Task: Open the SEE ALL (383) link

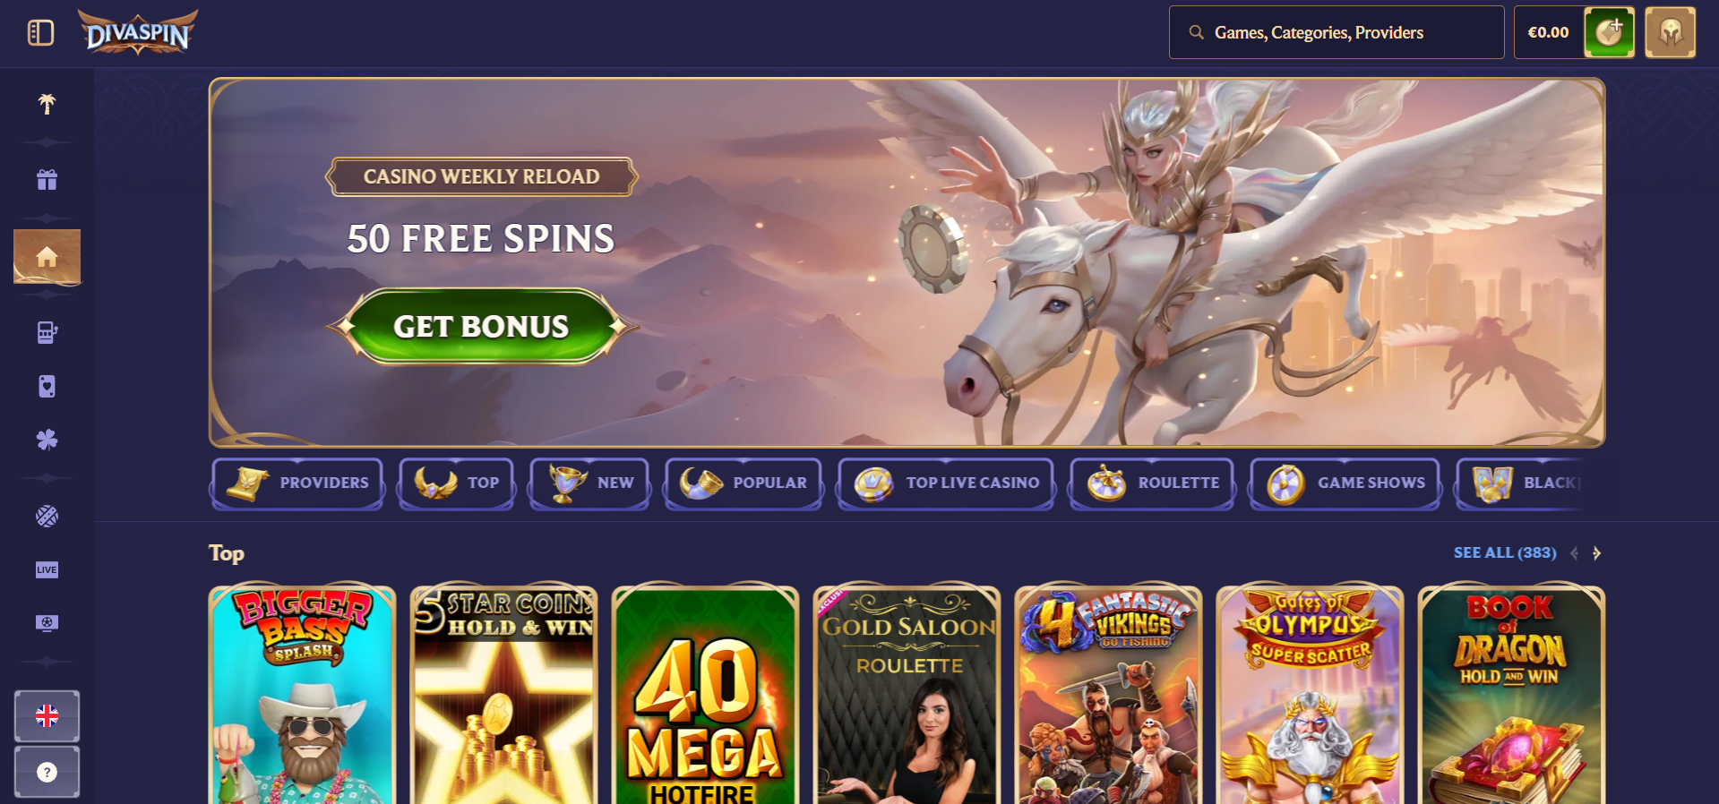Action: pyautogui.click(x=1505, y=553)
